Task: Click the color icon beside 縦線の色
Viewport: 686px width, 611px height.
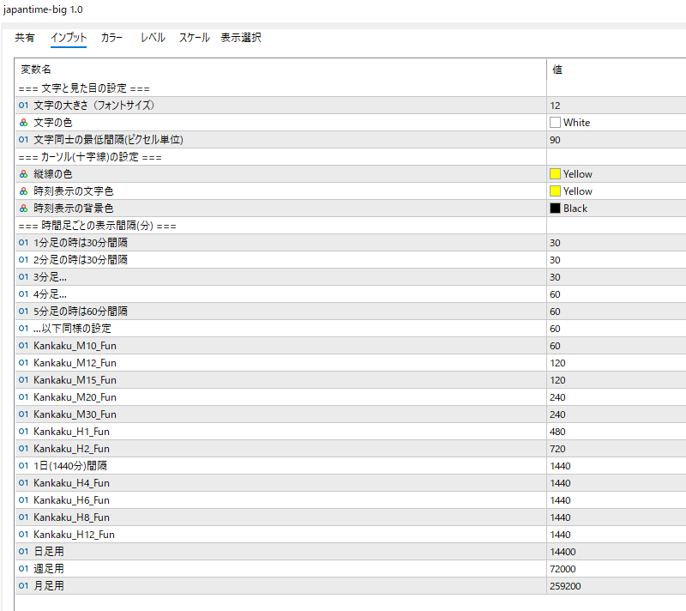Action: (23, 174)
